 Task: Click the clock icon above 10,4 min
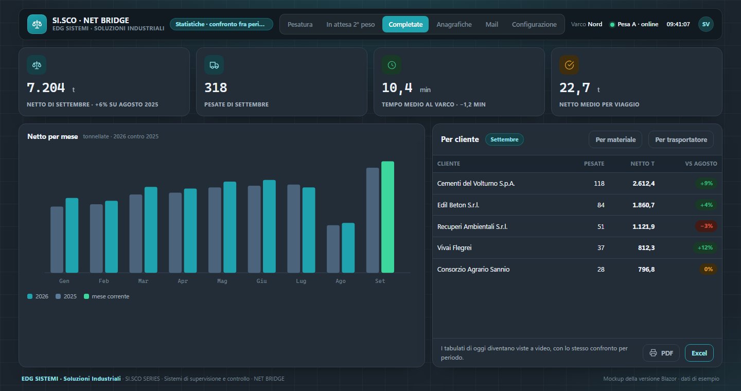(x=392, y=65)
